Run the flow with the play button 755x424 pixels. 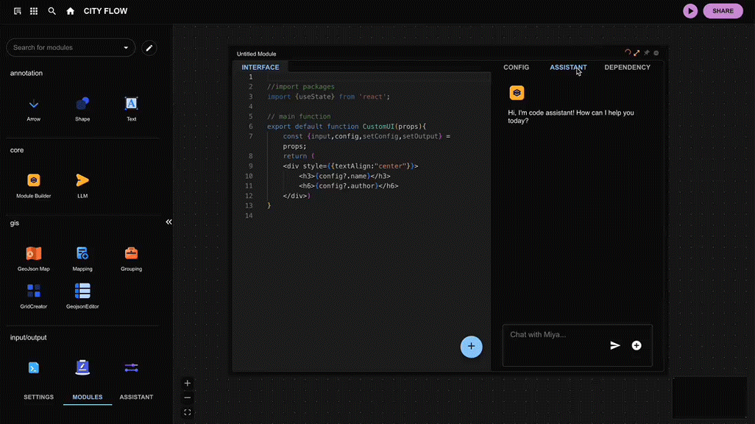click(x=690, y=11)
